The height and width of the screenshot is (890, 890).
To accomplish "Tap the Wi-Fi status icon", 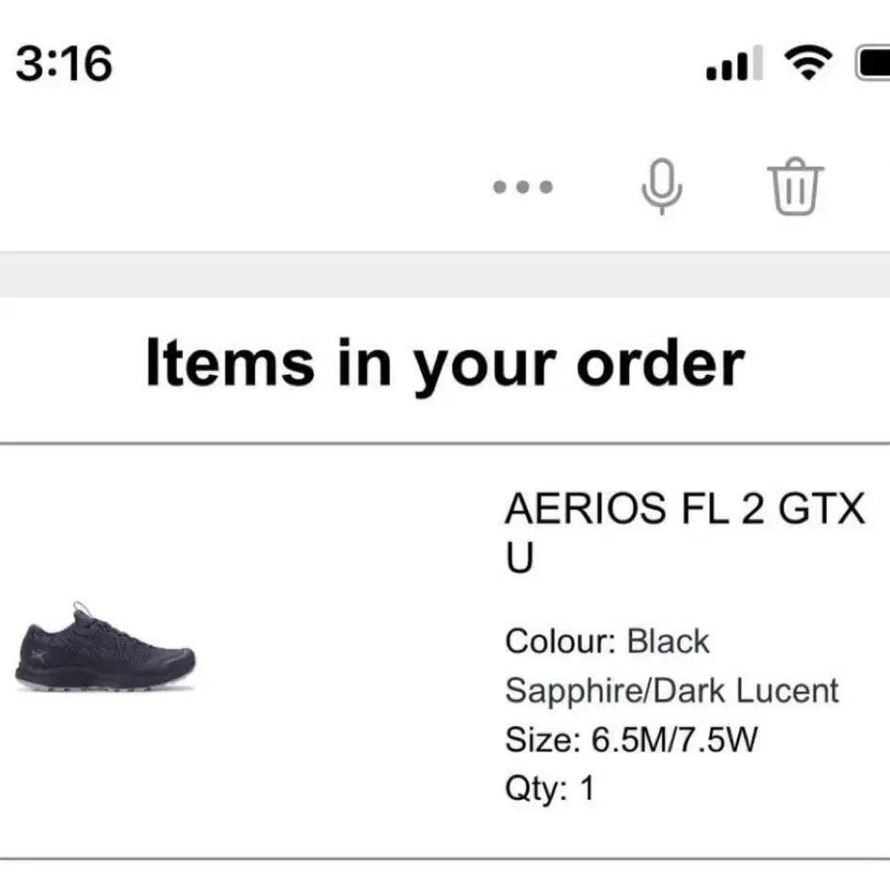I will click(806, 64).
